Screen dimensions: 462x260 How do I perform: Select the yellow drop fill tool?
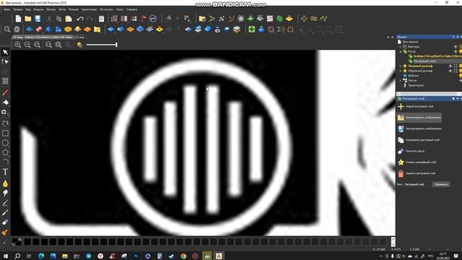tap(5, 183)
